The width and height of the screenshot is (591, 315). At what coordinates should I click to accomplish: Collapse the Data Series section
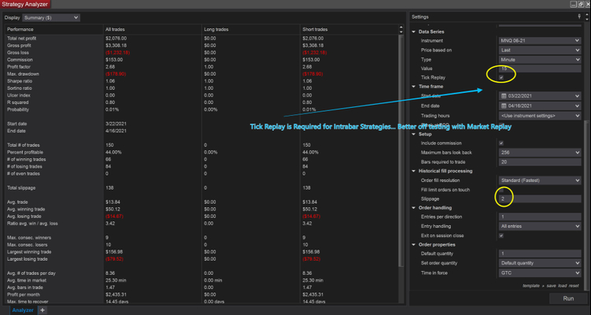tap(413, 31)
